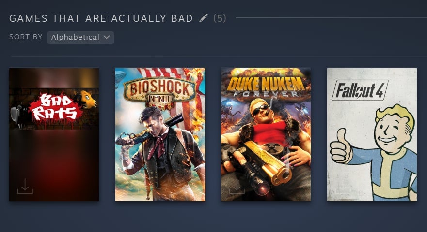
Task: Click the faint download icon on BioShock Infinite
Action: click(131, 187)
